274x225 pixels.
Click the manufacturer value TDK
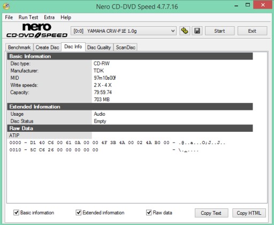(x=98, y=71)
